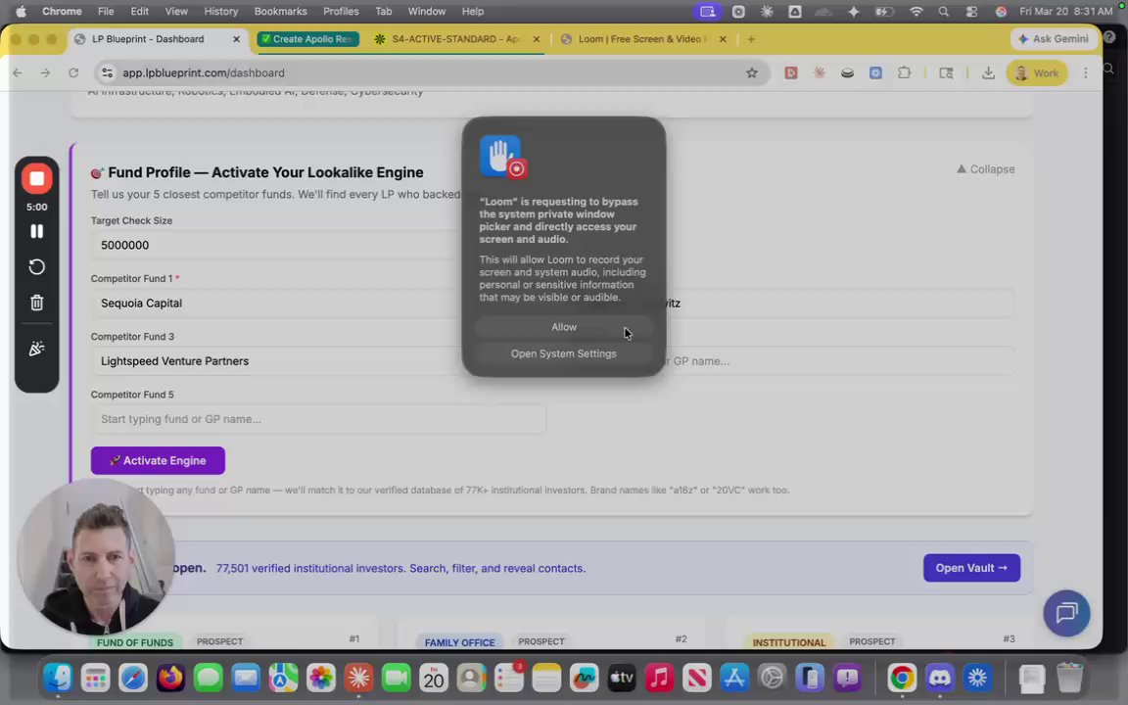Close the S4-ACTIVE-STANDARD tab
The height and width of the screenshot is (705, 1128).
click(536, 39)
